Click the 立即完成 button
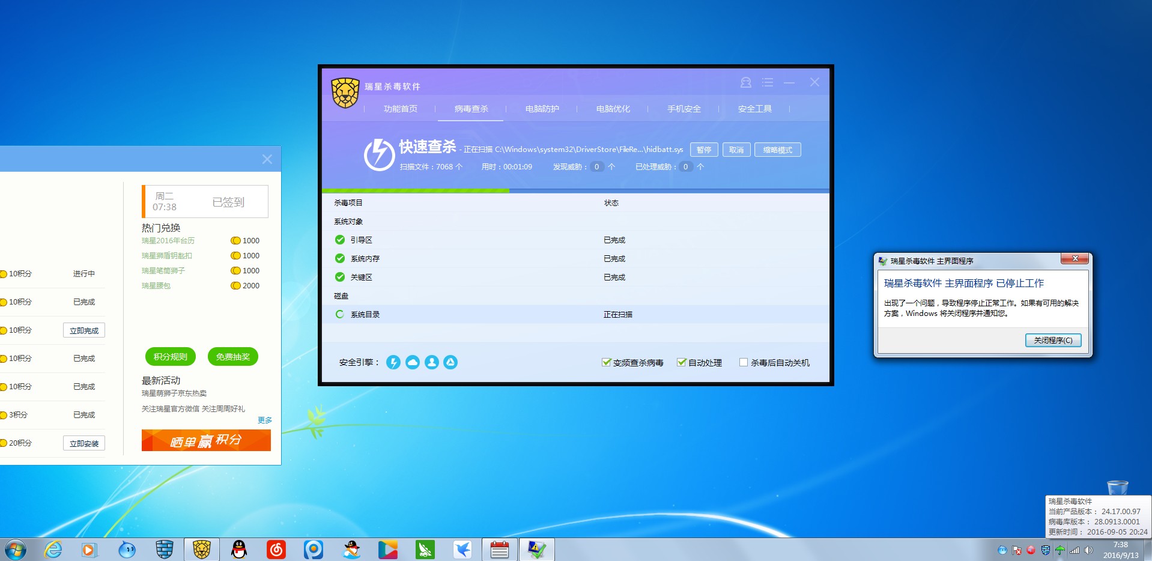The height and width of the screenshot is (561, 1152). tap(84, 330)
